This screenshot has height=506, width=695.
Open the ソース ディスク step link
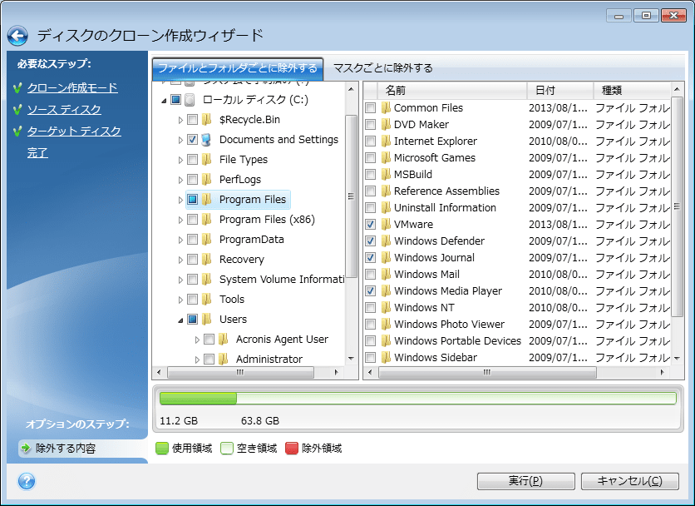click(x=64, y=110)
